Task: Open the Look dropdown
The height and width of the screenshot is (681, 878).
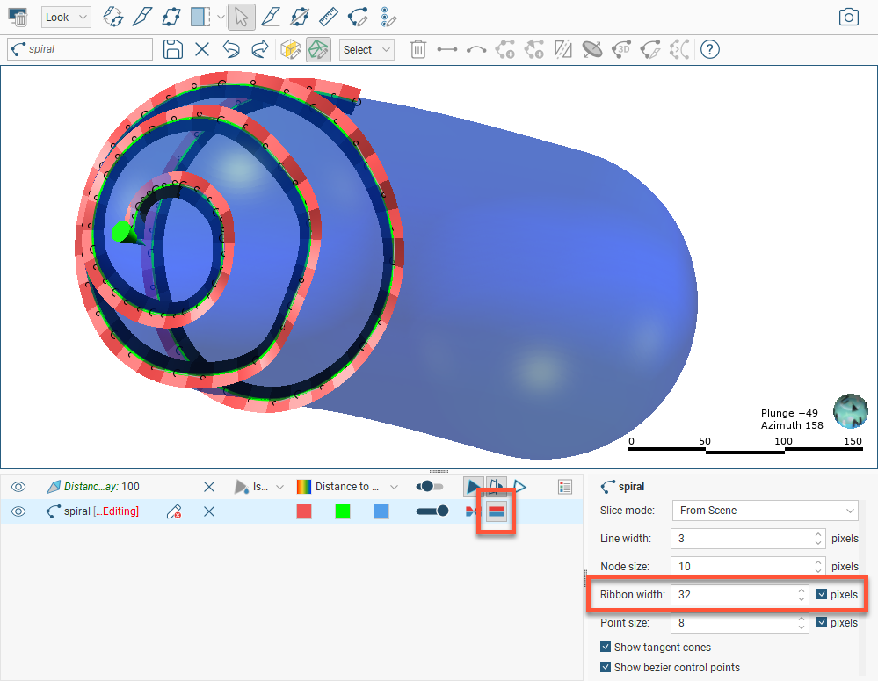Action: pyautogui.click(x=66, y=17)
